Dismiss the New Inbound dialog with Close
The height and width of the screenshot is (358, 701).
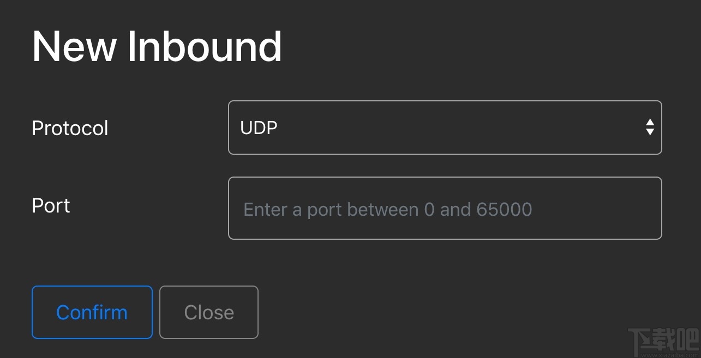pyautogui.click(x=208, y=312)
